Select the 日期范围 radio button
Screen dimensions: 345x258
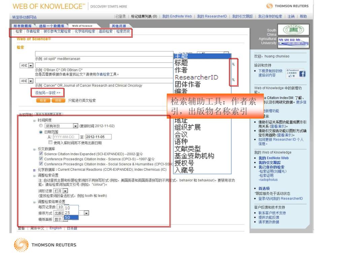tap(41, 132)
